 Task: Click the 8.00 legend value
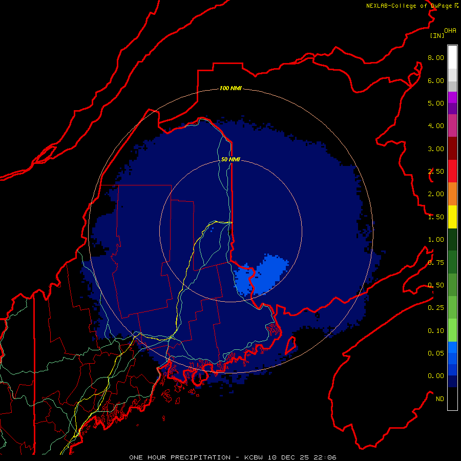coord(436,57)
